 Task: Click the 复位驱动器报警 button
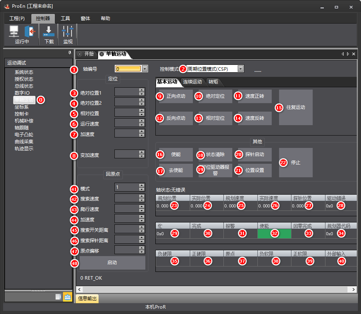(x=215, y=170)
